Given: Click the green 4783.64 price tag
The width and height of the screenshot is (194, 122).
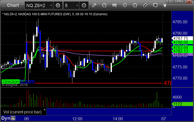Looking at the screenshot, I should click(182, 47).
